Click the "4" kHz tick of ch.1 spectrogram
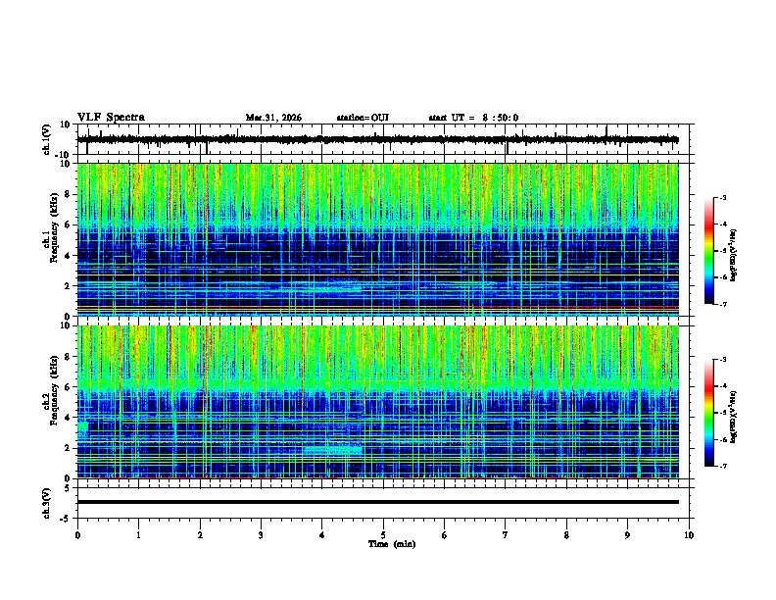Image resolution: width=776 pixels, height=600 pixels. click(69, 256)
